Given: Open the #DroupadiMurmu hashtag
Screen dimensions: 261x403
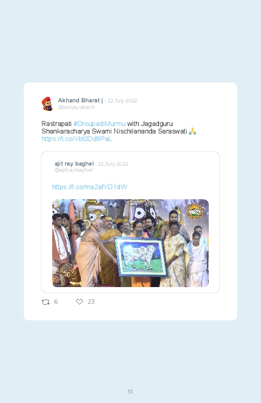Looking at the screenshot, I should coord(99,123).
